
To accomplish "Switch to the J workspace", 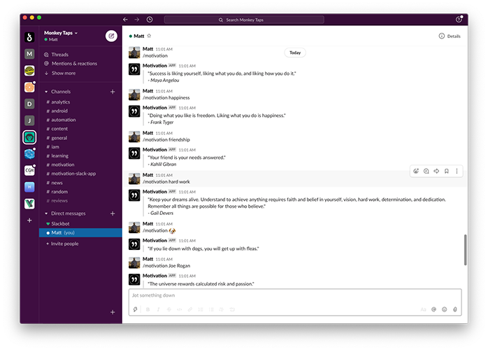I will click(29, 120).
